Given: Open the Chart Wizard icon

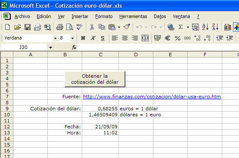Looking at the screenshot, I should click(227, 27).
